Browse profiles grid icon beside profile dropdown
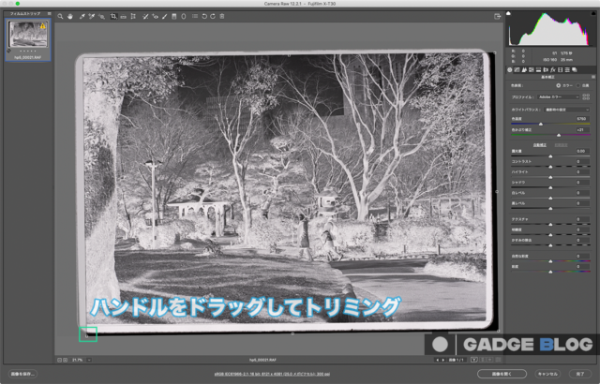600x384 pixels. [586, 97]
